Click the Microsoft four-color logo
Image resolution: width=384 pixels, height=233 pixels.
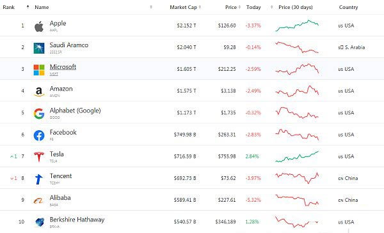tap(39, 70)
